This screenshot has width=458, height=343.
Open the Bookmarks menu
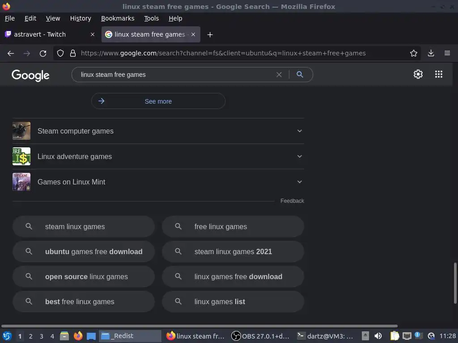[118, 18]
